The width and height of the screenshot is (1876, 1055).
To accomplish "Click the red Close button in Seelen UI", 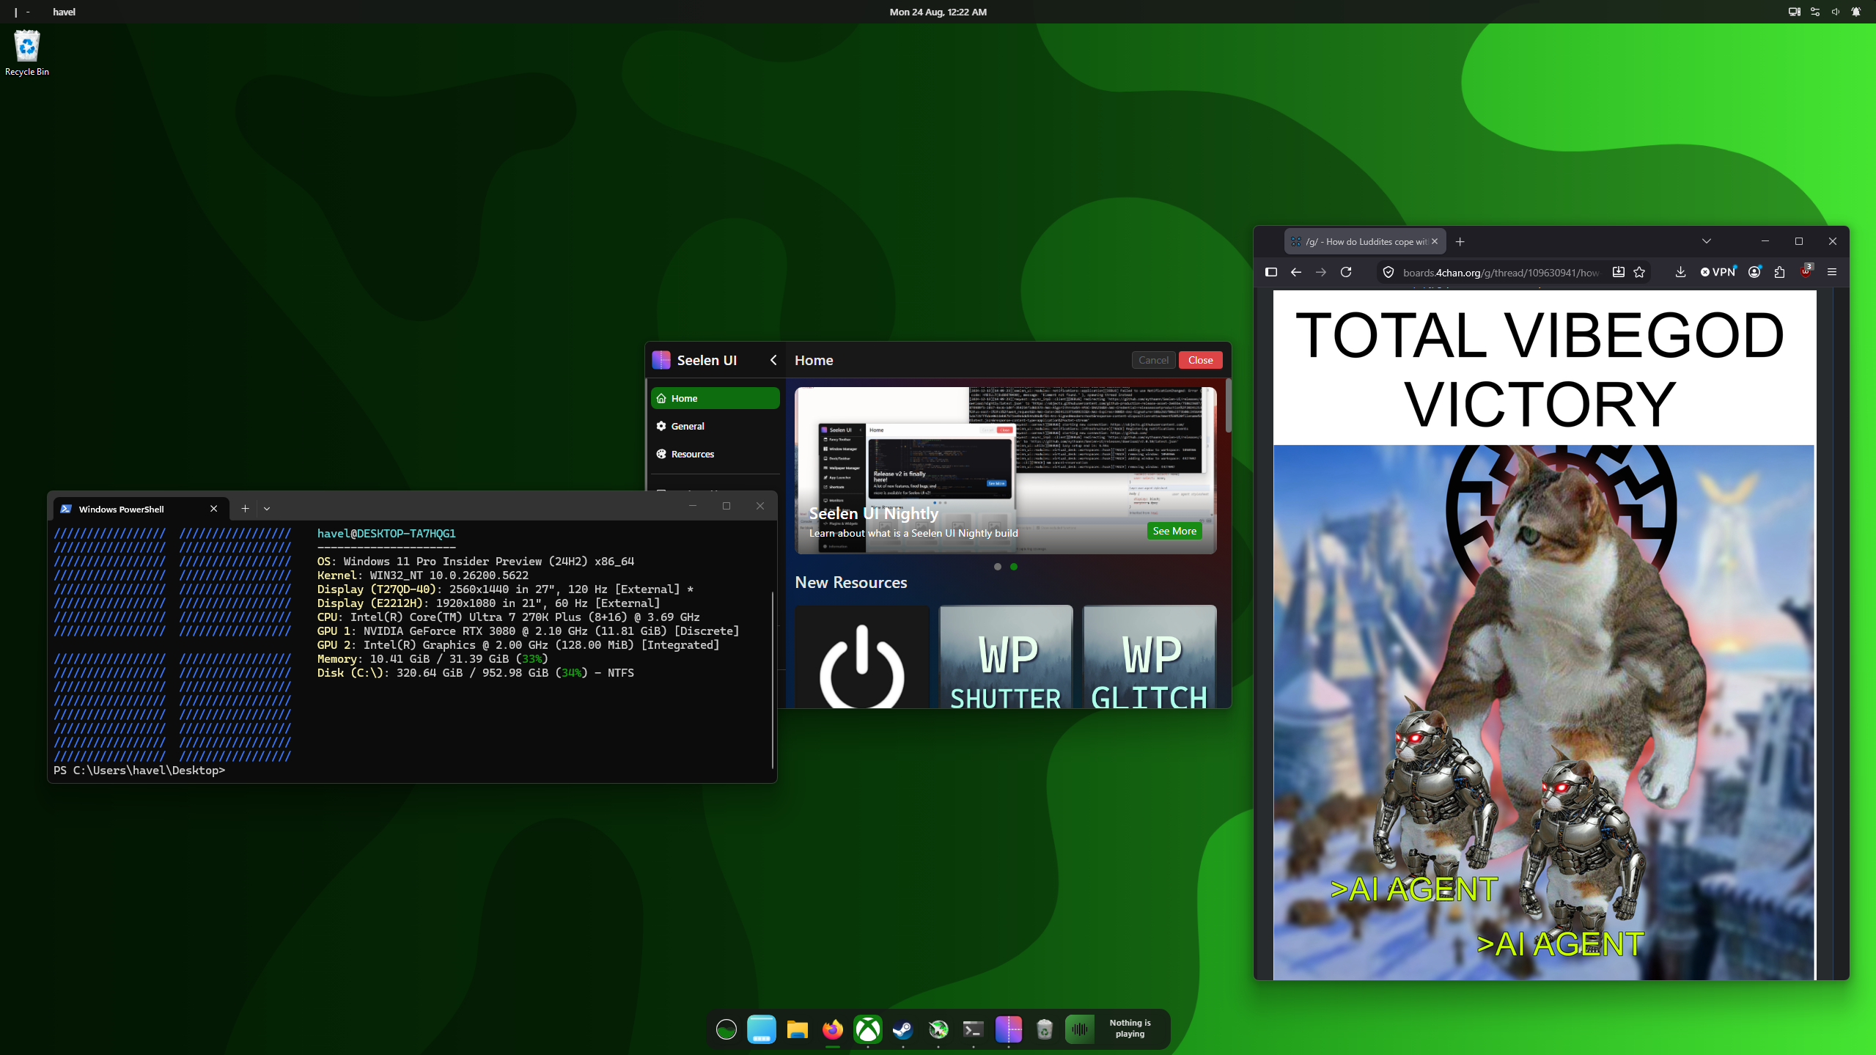I will pos(1200,360).
